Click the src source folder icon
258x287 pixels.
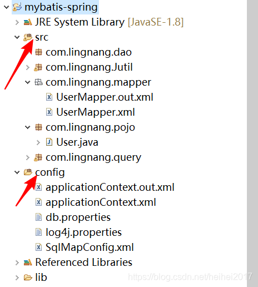click(x=28, y=37)
